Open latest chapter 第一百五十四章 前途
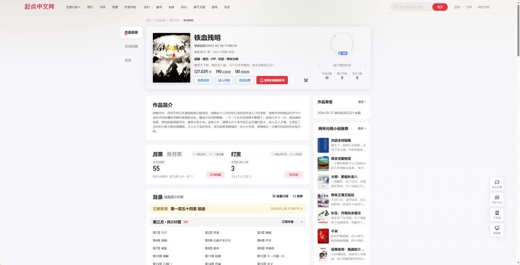Screen dimensions: 520x265 coord(188,209)
